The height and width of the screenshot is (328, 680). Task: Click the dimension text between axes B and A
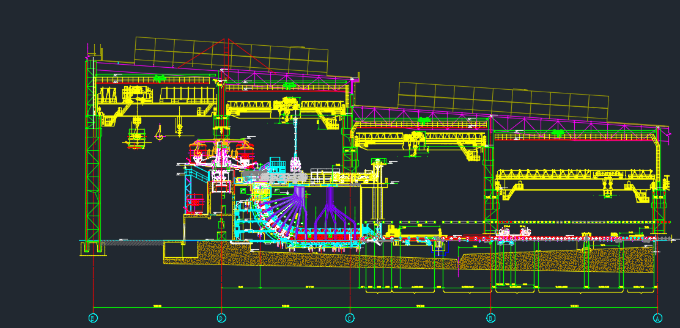pyautogui.click(x=574, y=305)
